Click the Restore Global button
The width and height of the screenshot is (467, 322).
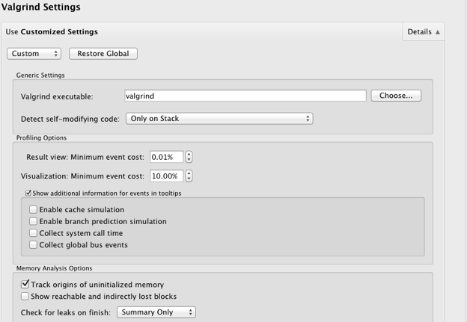click(103, 54)
